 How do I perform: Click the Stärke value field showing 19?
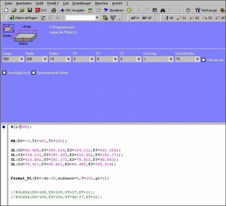[58, 59]
